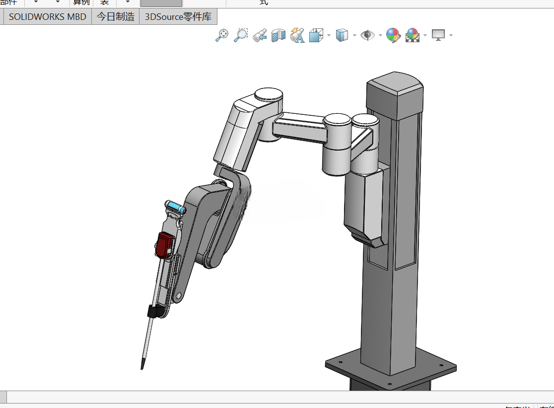
Task: Click the Display Style cube icon
Action: coord(342,35)
